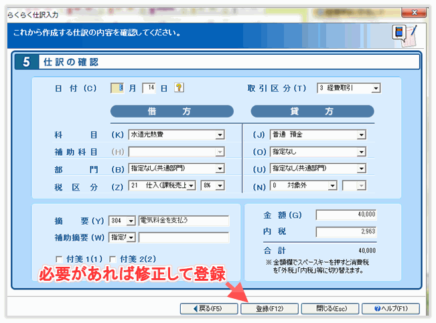Enable the 付箋 1(1) checkbox
This screenshot has width=436, height=323.
click(x=59, y=259)
